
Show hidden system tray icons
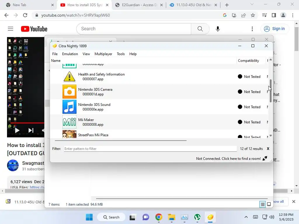[x=246, y=217]
